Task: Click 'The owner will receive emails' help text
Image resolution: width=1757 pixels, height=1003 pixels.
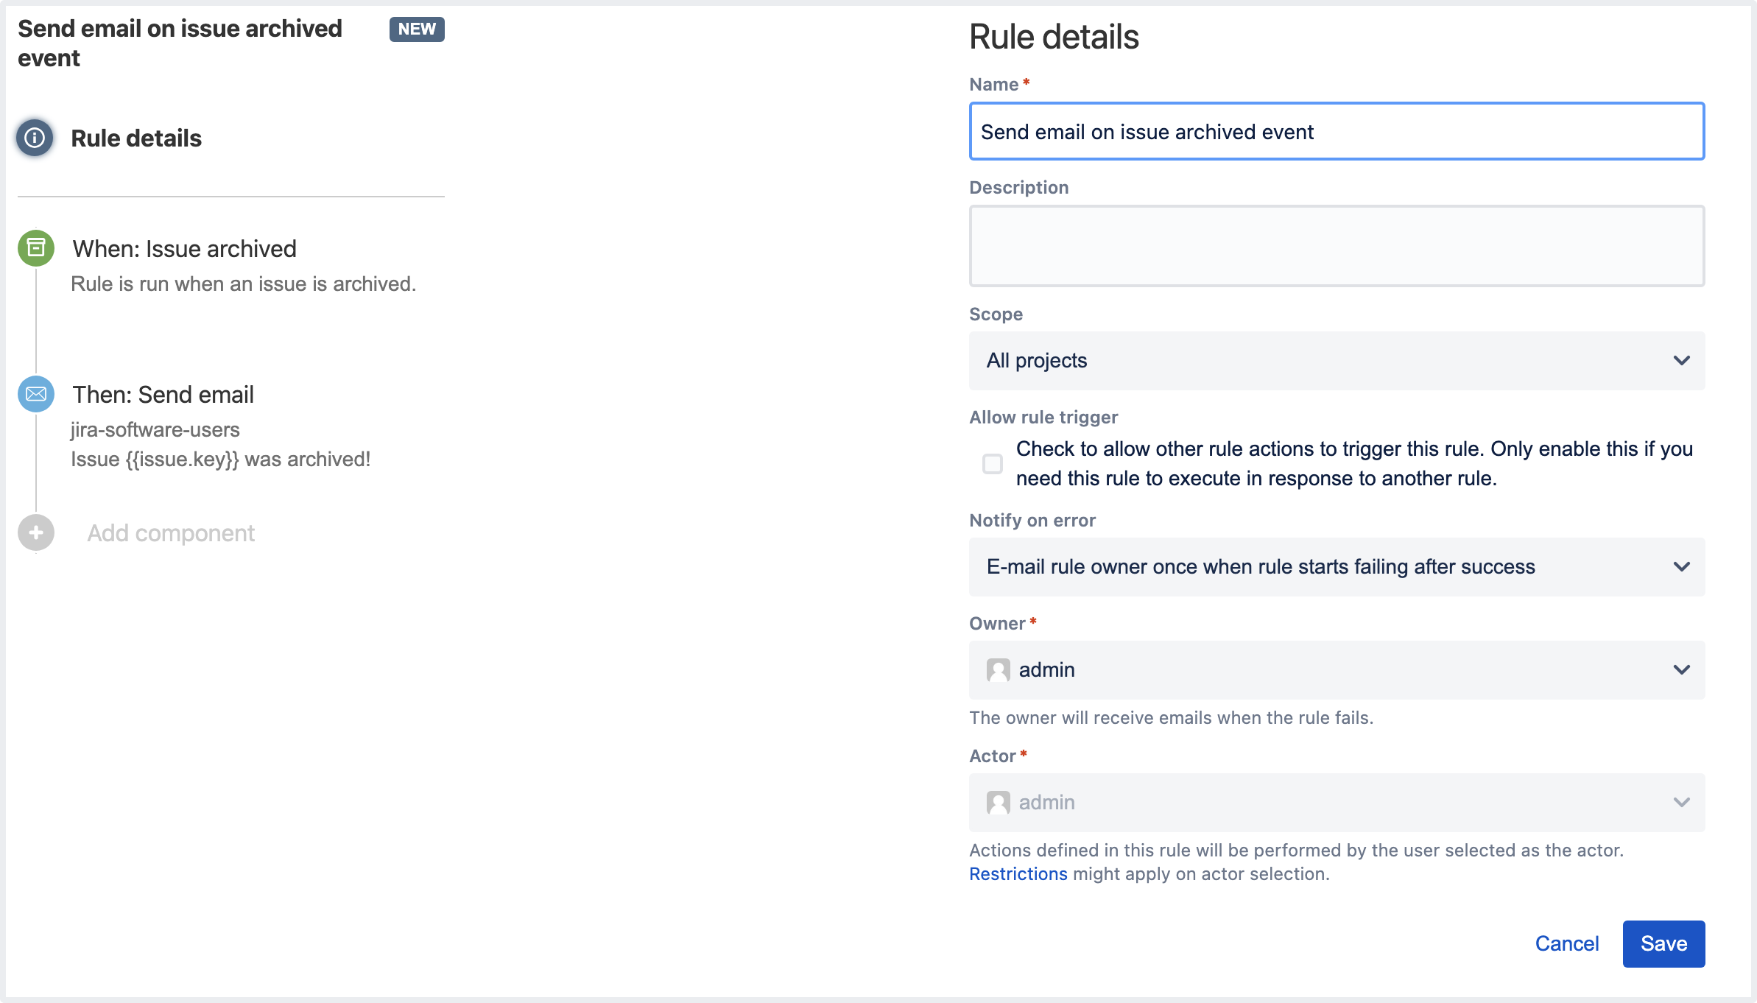Action: [1171, 718]
